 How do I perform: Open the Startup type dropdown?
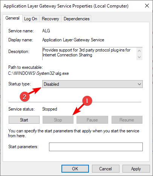pos(92,84)
